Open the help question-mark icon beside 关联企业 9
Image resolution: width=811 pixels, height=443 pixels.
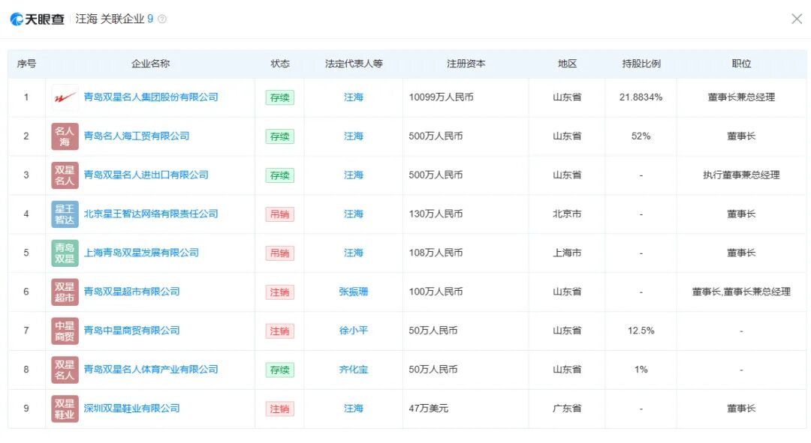pyautogui.click(x=162, y=19)
